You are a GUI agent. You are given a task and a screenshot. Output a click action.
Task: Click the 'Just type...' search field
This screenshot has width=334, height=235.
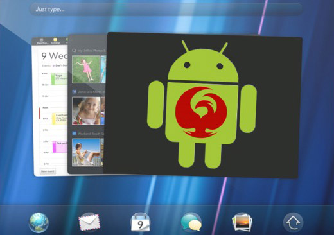pyautogui.click(x=166, y=9)
